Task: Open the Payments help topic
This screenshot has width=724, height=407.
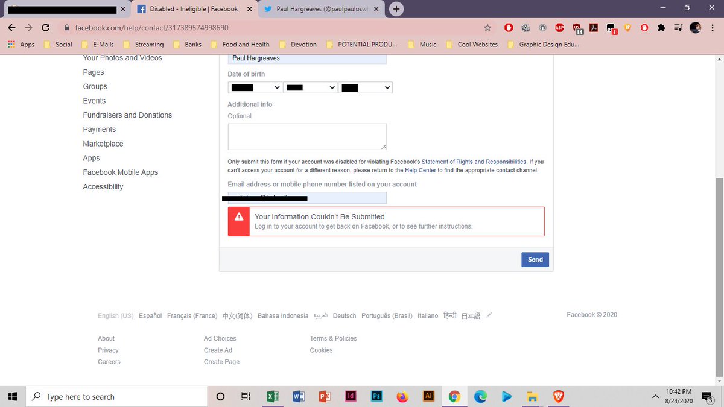Action: [100, 130]
